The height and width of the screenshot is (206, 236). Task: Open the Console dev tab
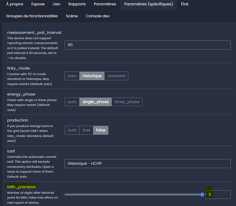click(x=98, y=16)
